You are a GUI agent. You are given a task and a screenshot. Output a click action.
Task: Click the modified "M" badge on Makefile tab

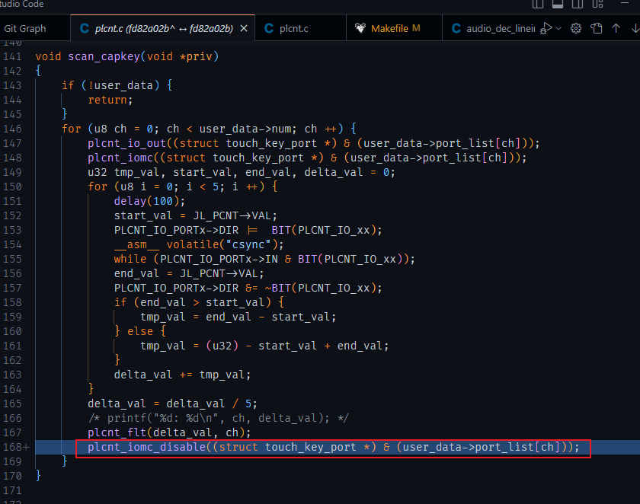pyautogui.click(x=416, y=28)
